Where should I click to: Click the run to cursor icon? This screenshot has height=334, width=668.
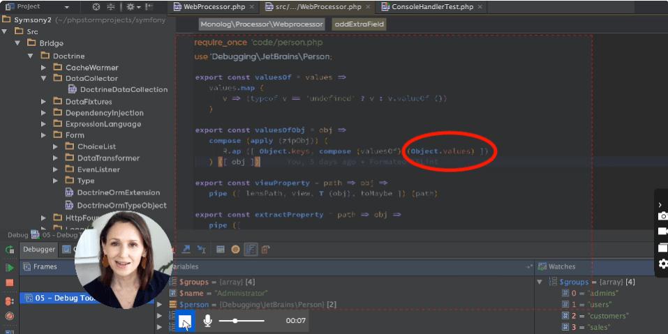click(x=201, y=250)
